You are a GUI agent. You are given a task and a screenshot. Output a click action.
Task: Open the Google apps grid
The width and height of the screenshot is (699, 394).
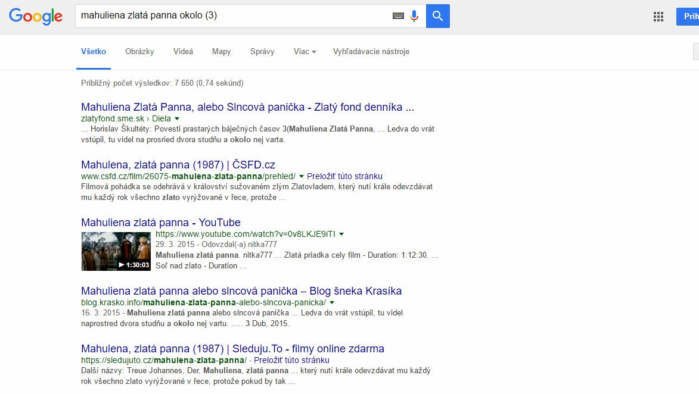click(x=658, y=17)
